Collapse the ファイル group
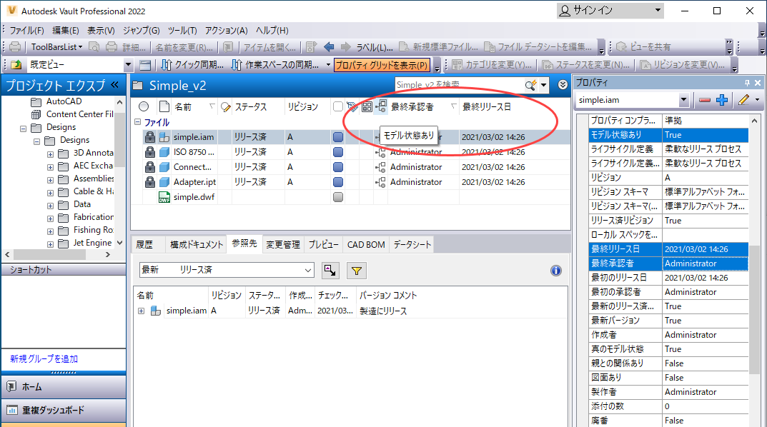The width and height of the screenshot is (767, 427). click(x=138, y=122)
